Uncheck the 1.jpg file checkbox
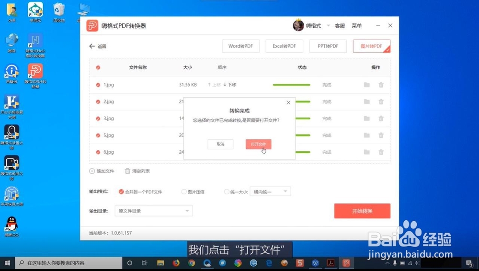The width and height of the screenshot is (479, 271). point(98,85)
